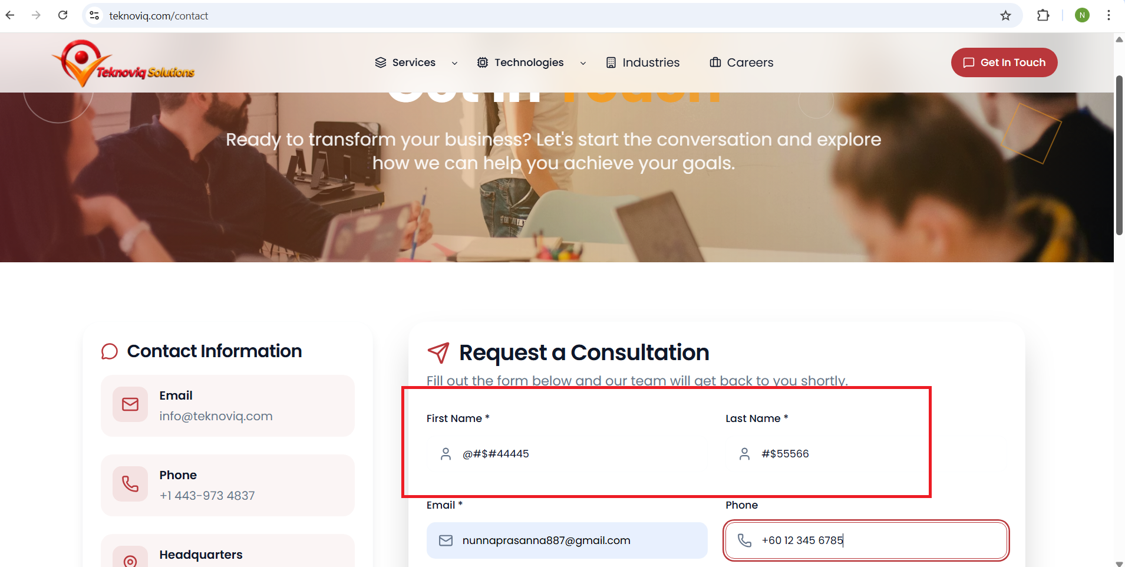Open the Industries menu item
Screen dimensions: 1125x567
tap(643, 62)
